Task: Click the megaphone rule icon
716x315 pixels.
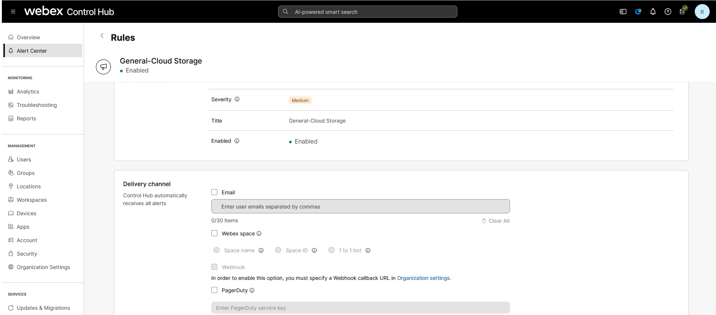Action: (x=103, y=67)
